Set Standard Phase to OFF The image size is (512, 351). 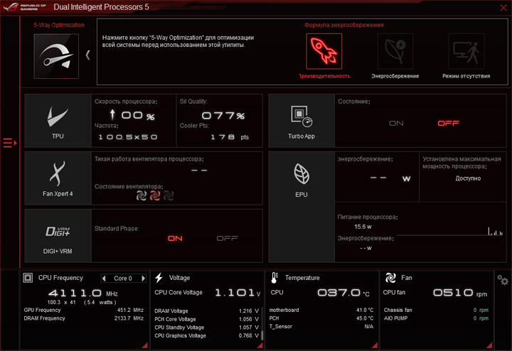coord(228,239)
